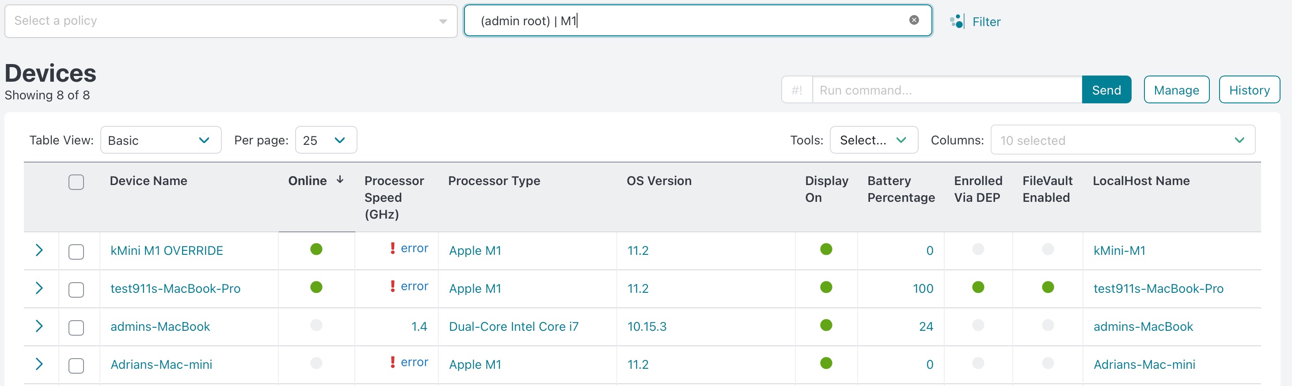The image size is (1292, 386).
Task: Click the Filter icon next to search
Action: point(957,22)
